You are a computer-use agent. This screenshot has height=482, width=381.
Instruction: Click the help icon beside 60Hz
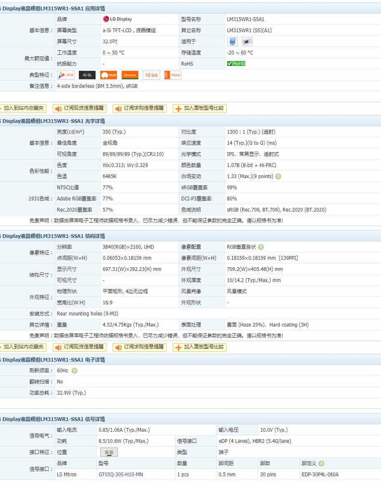point(74,371)
